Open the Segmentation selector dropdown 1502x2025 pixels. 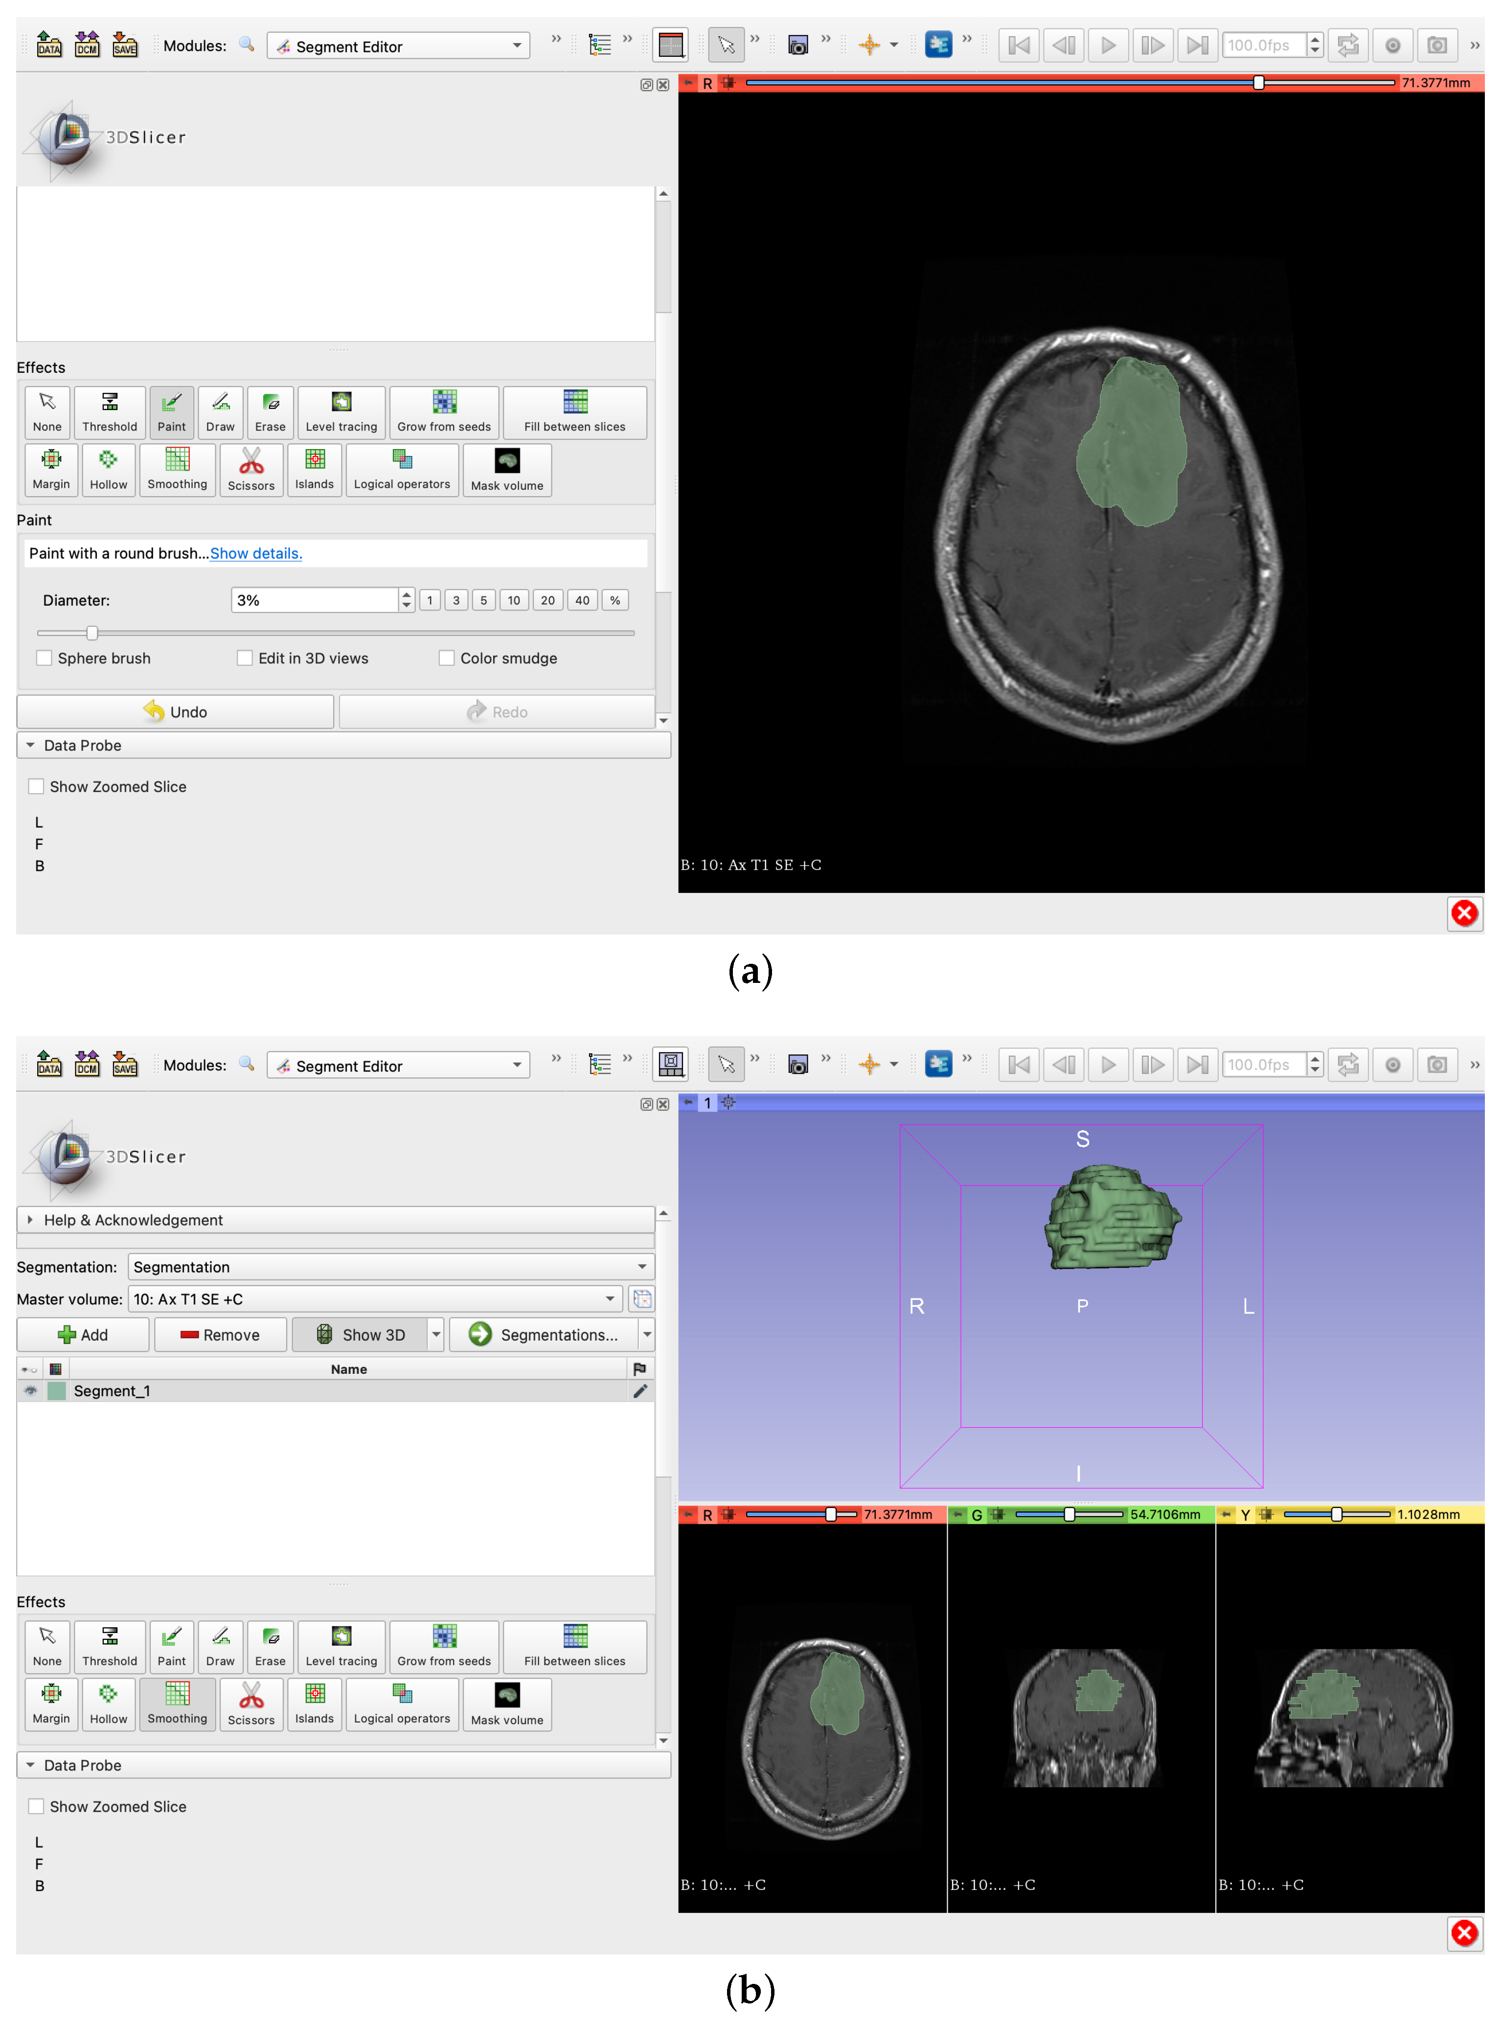tap(390, 1267)
